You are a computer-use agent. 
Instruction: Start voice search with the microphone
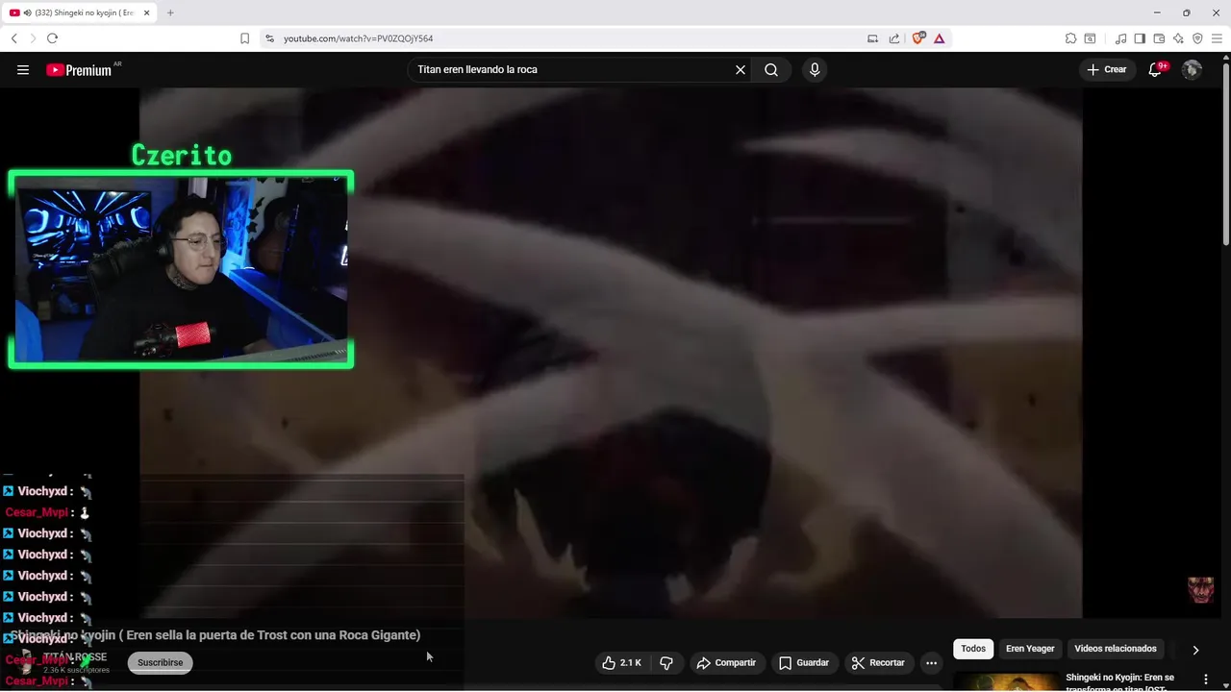815,69
